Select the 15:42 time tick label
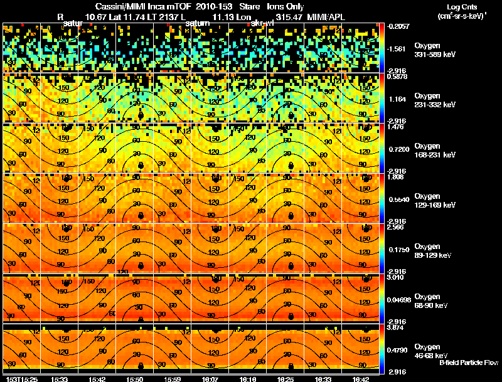This screenshot has height=382, width=502. click(x=97, y=379)
